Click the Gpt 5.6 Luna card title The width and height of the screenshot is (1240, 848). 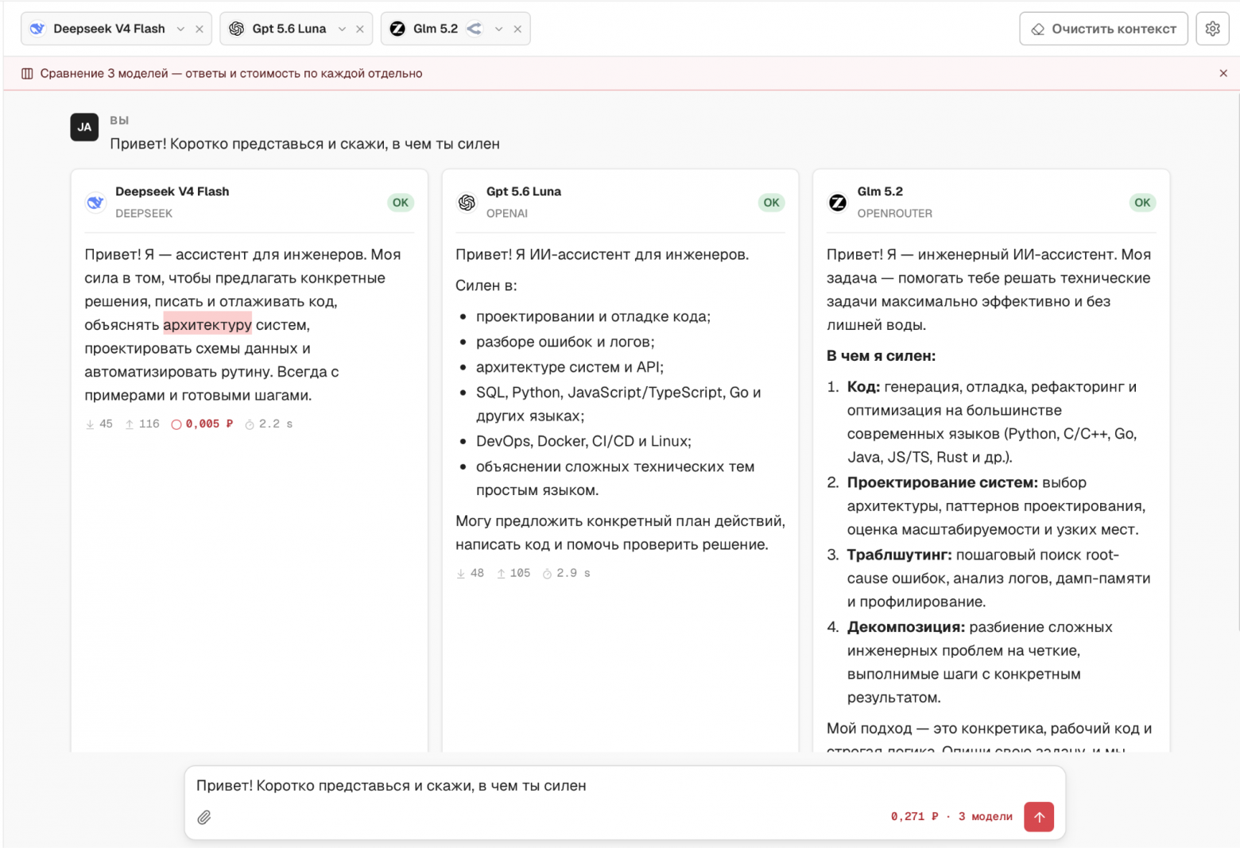[x=524, y=192]
